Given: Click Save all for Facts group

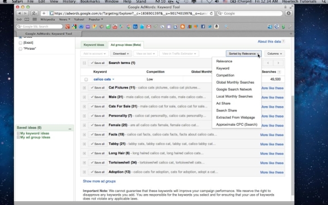Looking at the screenshot, I should (98, 134).
